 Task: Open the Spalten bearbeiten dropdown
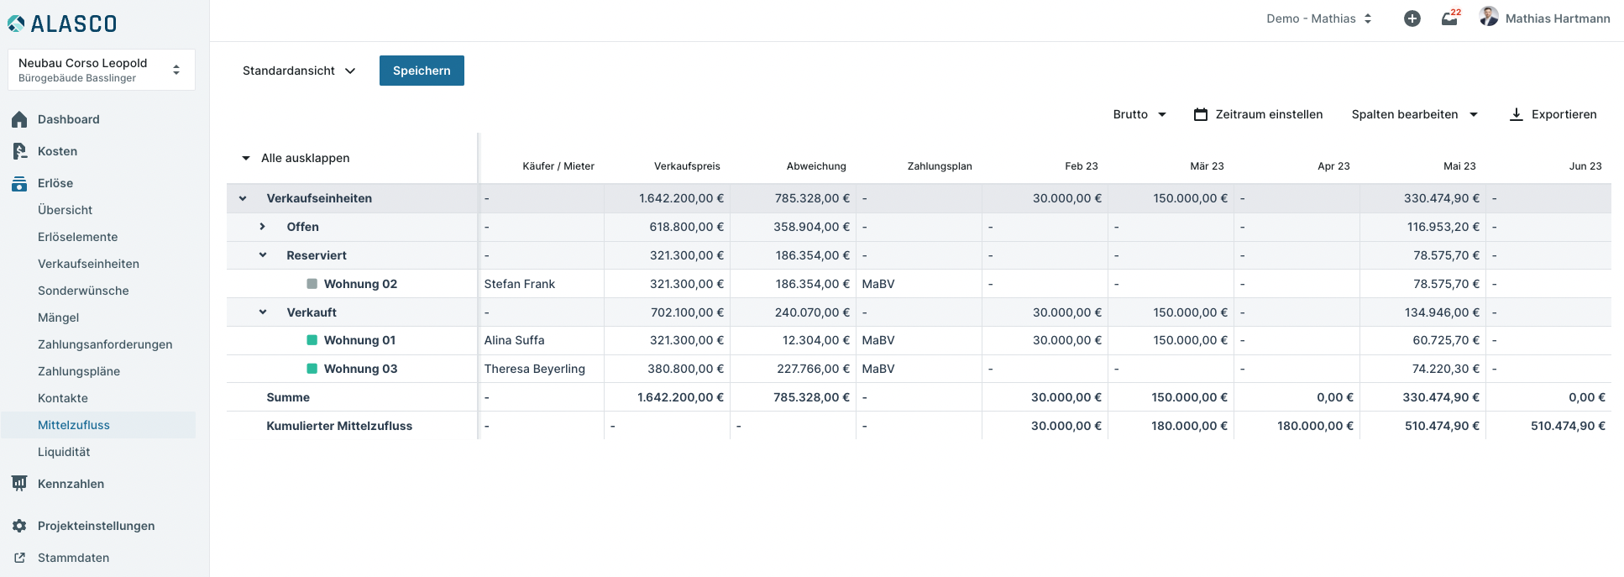click(1414, 114)
